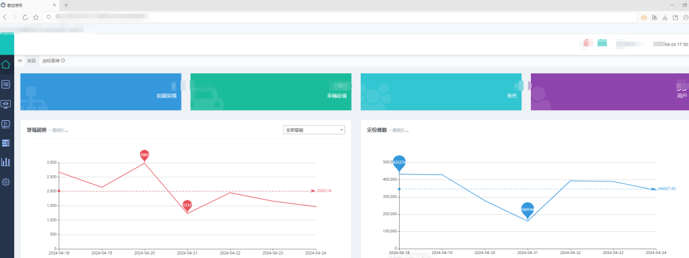The image size is (689, 258).
Task: Open the teal 角色 card
Action: pyautogui.click(x=441, y=91)
